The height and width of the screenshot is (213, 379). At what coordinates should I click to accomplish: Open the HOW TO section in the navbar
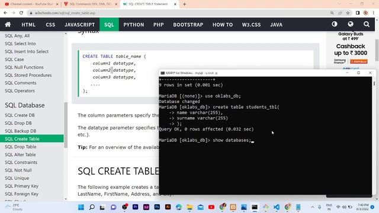point(223,25)
